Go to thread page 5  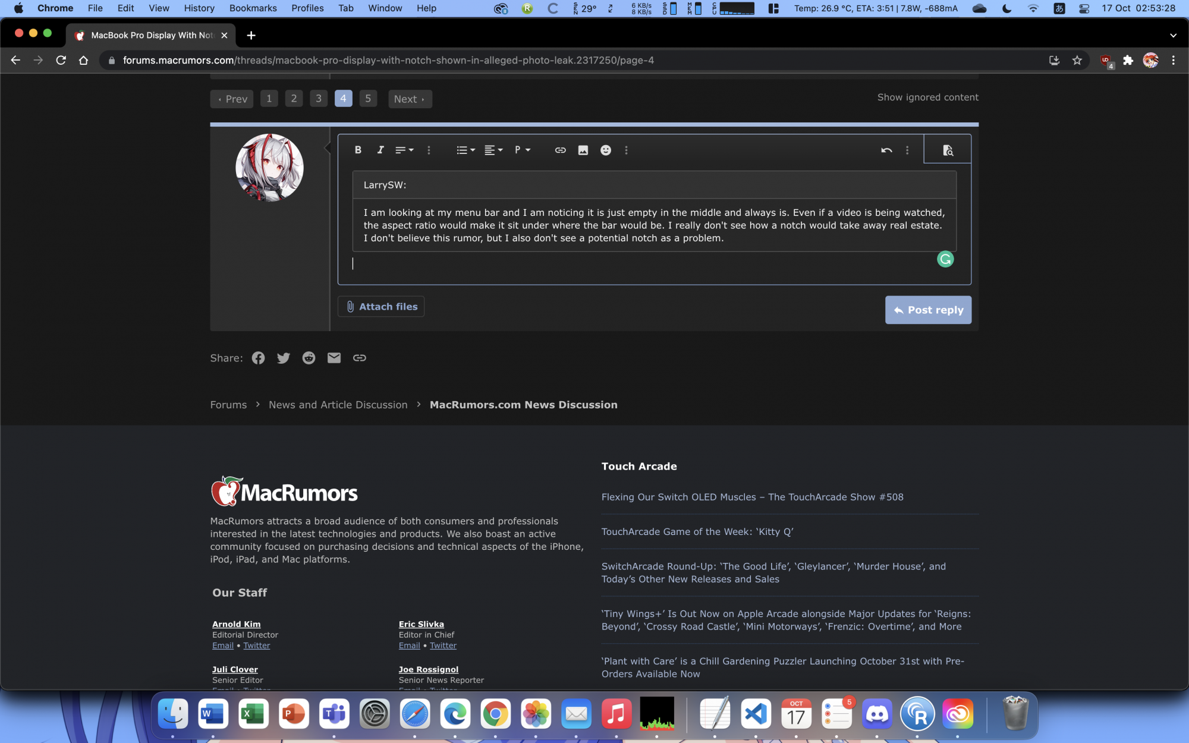pyautogui.click(x=368, y=99)
